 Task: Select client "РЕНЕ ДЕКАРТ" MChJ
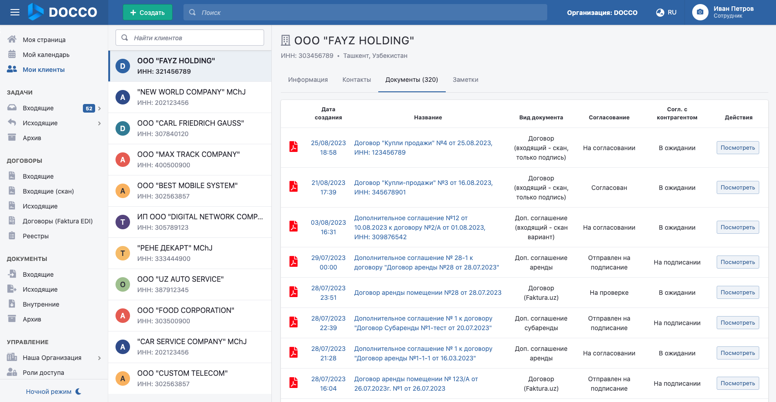pos(190,253)
